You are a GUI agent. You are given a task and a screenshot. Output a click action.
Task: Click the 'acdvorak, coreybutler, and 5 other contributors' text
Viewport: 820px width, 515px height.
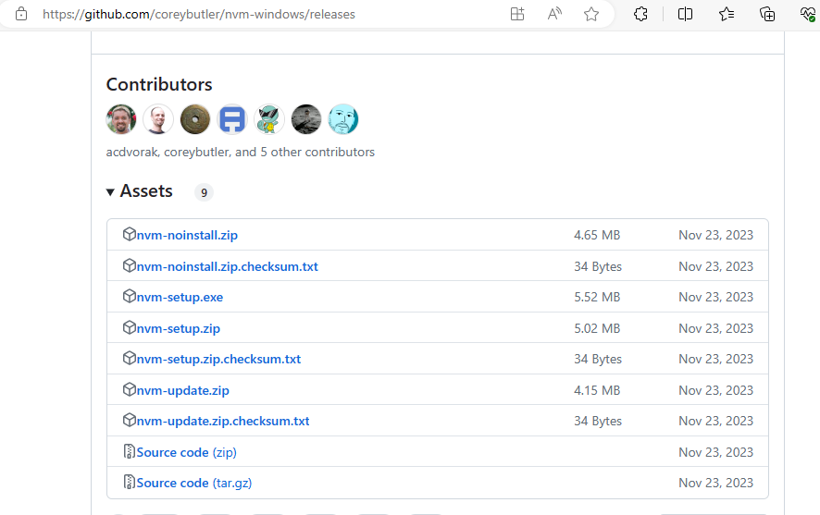click(240, 152)
